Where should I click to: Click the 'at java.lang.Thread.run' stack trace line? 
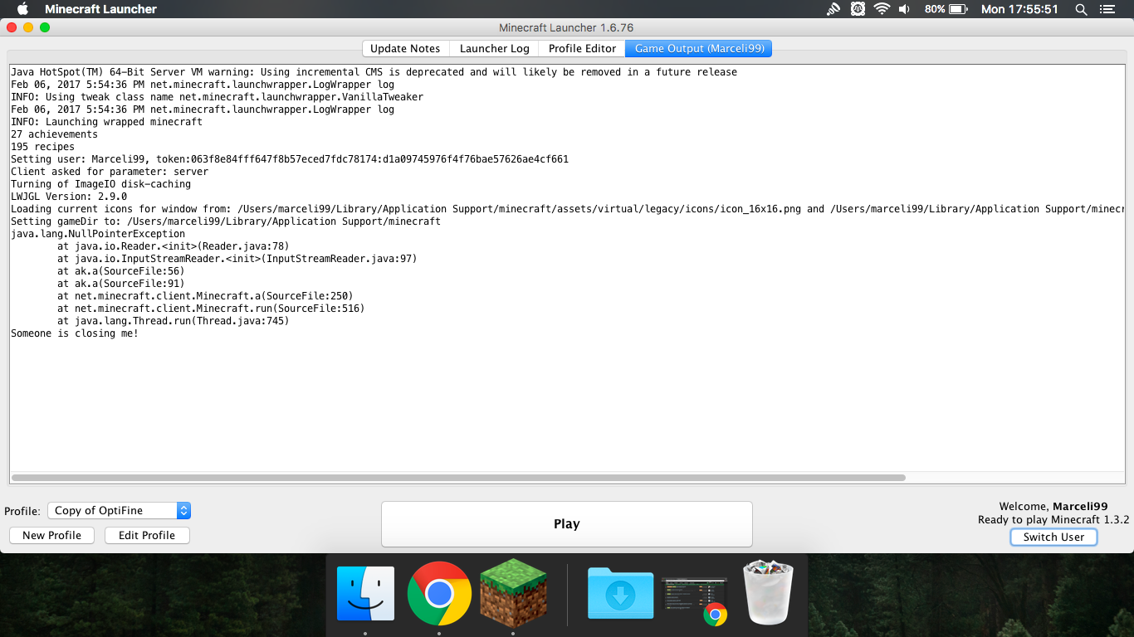click(x=174, y=321)
